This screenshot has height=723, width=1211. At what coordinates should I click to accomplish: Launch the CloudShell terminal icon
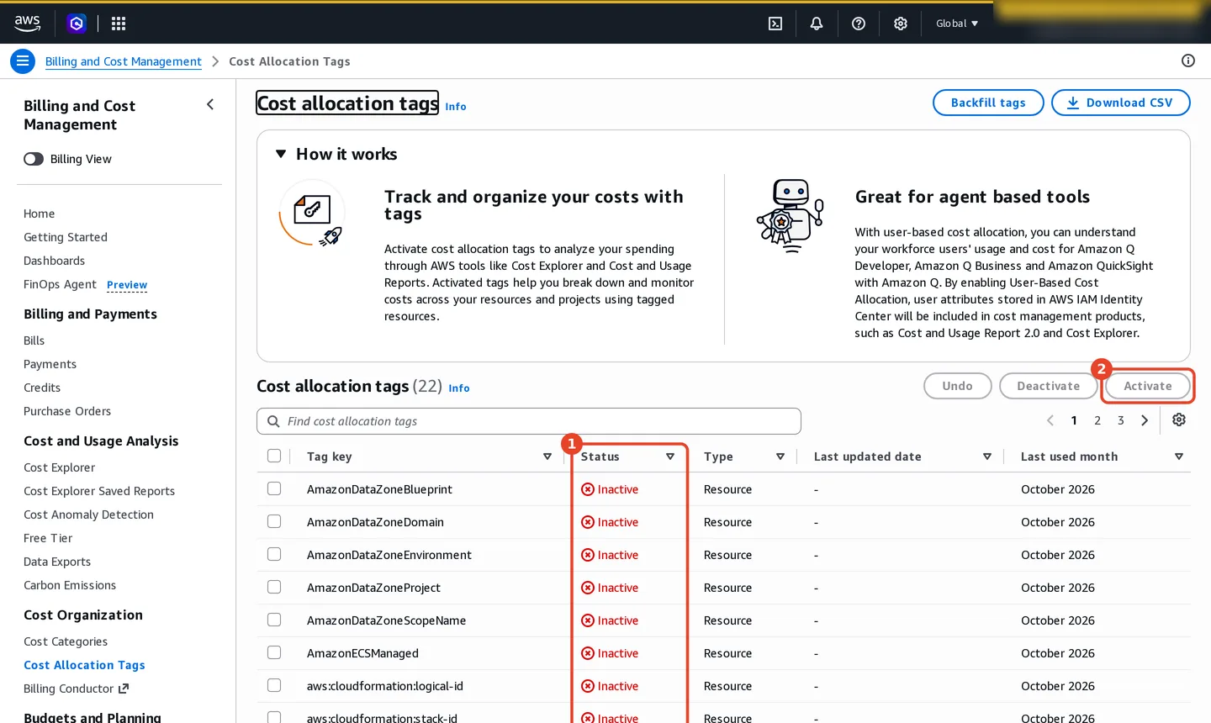click(x=775, y=24)
